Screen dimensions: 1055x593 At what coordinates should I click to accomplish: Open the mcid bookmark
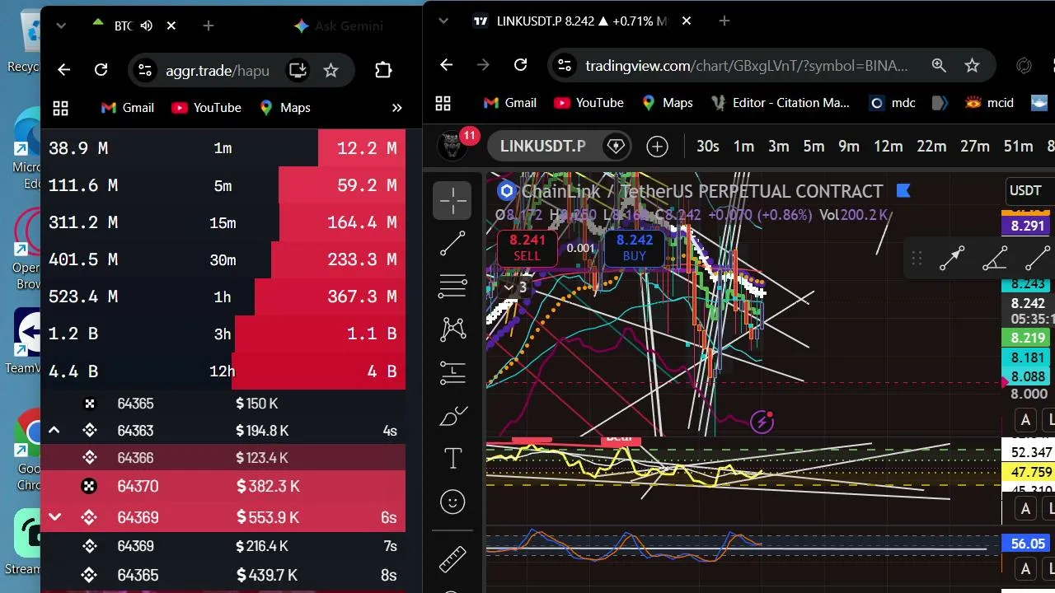click(989, 103)
